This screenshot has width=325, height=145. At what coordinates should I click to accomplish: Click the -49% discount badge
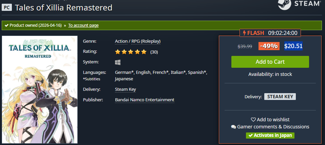(x=269, y=46)
